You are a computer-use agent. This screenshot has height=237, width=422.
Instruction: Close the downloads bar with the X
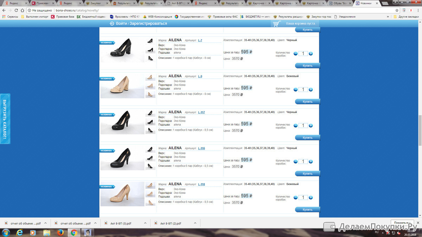(417, 223)
